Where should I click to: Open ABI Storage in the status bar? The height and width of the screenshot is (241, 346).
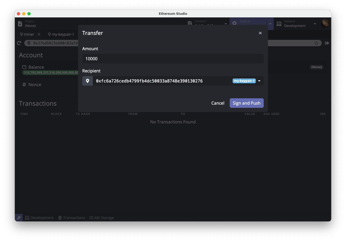(x=102, y=218)
